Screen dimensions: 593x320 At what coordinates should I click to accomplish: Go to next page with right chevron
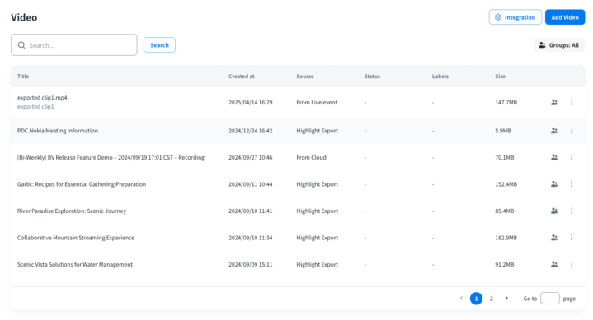click(x=506, y=299)
